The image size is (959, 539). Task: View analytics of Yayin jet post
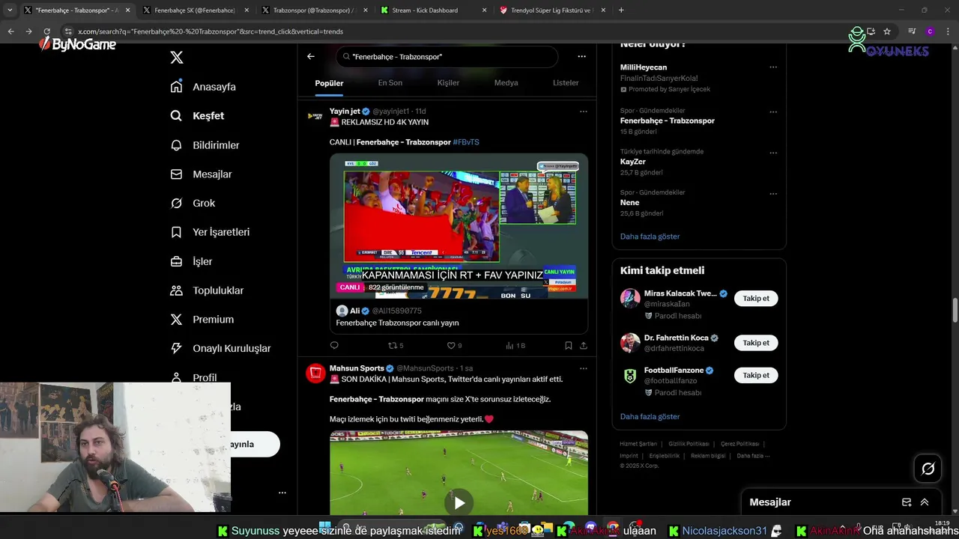[x=515, y=346]
